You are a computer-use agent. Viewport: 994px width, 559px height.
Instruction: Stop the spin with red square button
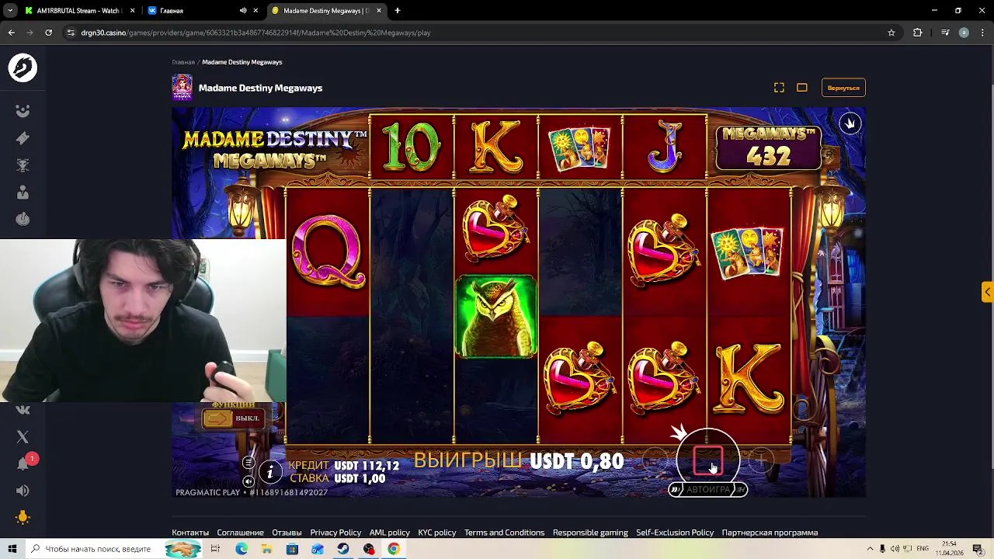707,460
